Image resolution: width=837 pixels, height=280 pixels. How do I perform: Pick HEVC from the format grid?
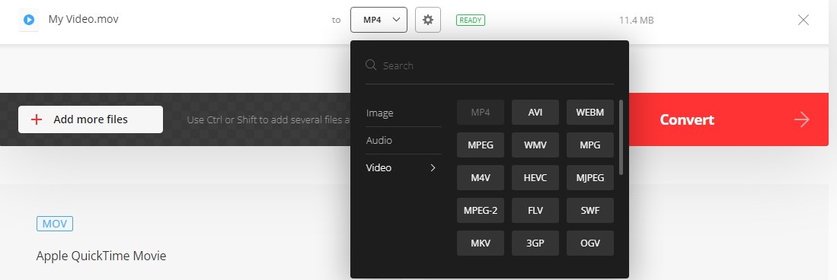(x=535, y=177)
